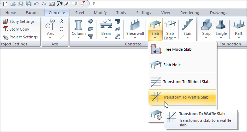Viewport: 247px width, 132px height.
Task: Open the quick access toolbar customize arrow
Action: click(x=94, y=4)
